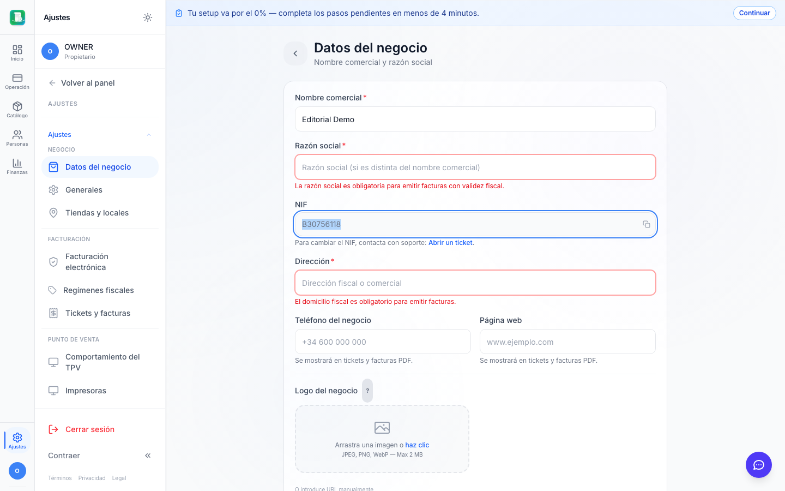Image resolution: width=785 pixels, height=491 pixels.
Task: Click the green app logo icon
Action: (17, 17)
